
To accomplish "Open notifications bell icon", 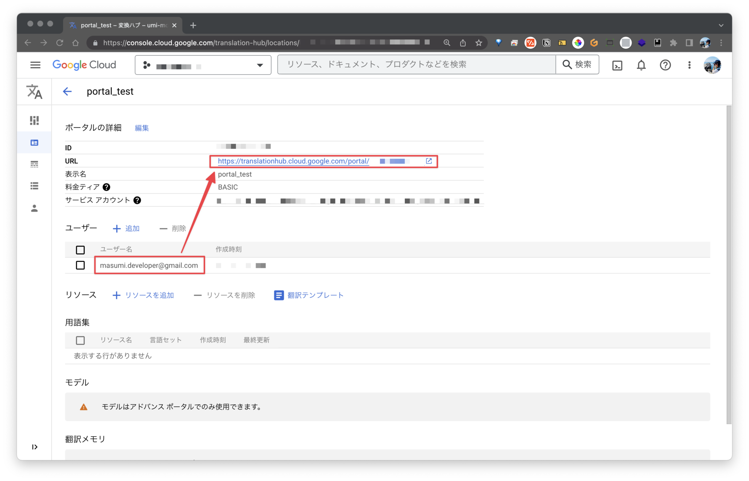I will point(641,65).
